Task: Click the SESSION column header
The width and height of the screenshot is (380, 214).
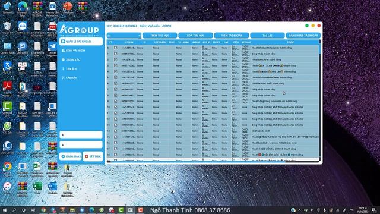Action: (129, 42)
